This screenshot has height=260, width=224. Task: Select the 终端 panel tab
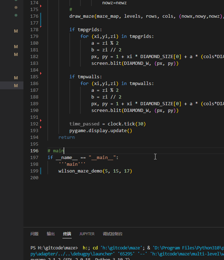[67, 234]
